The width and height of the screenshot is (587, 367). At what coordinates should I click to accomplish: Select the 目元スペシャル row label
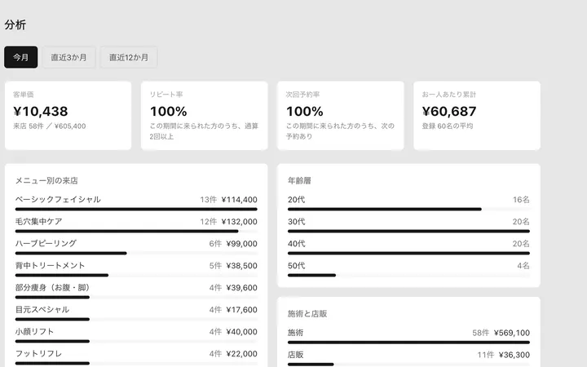(x=42, y=310)
